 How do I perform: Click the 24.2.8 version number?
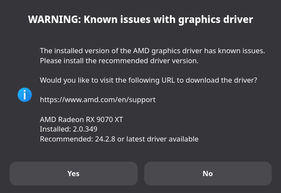[105, 139]
